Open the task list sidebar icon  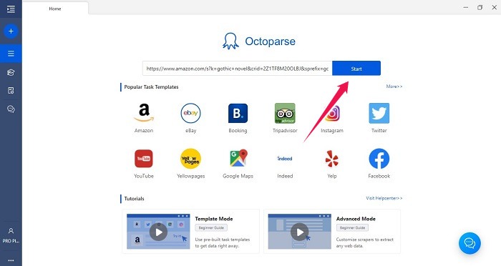(x=11, y=54)
